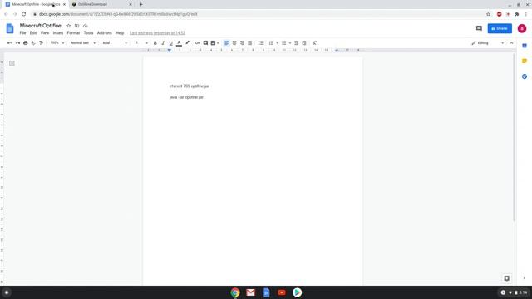The image size is (532, 299).
Task: Open line spacing options
Action: coord(260,43)
